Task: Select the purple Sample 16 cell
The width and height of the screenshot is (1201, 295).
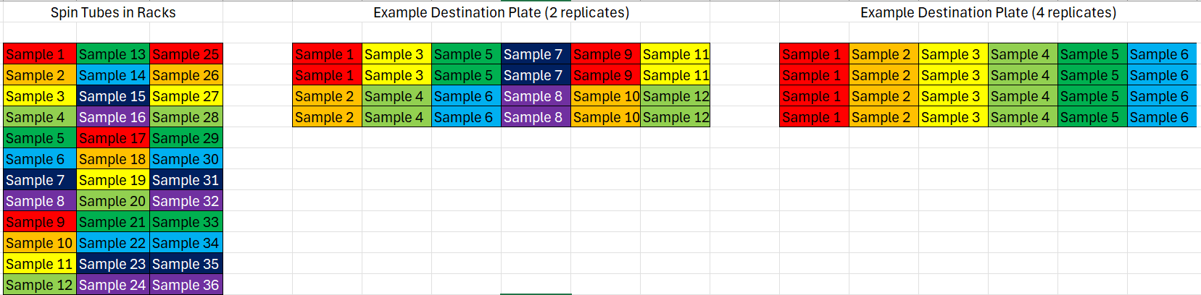Action: tap(112, 117)
